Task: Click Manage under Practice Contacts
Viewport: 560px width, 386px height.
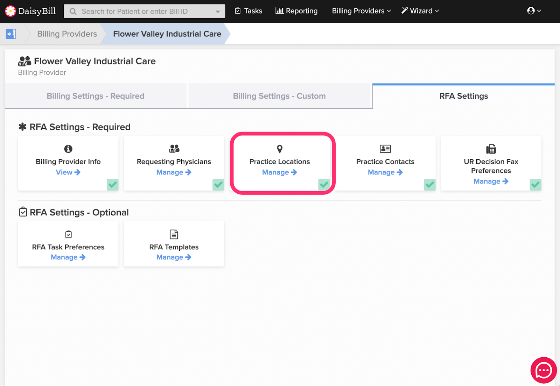Action: pos(385,172)
